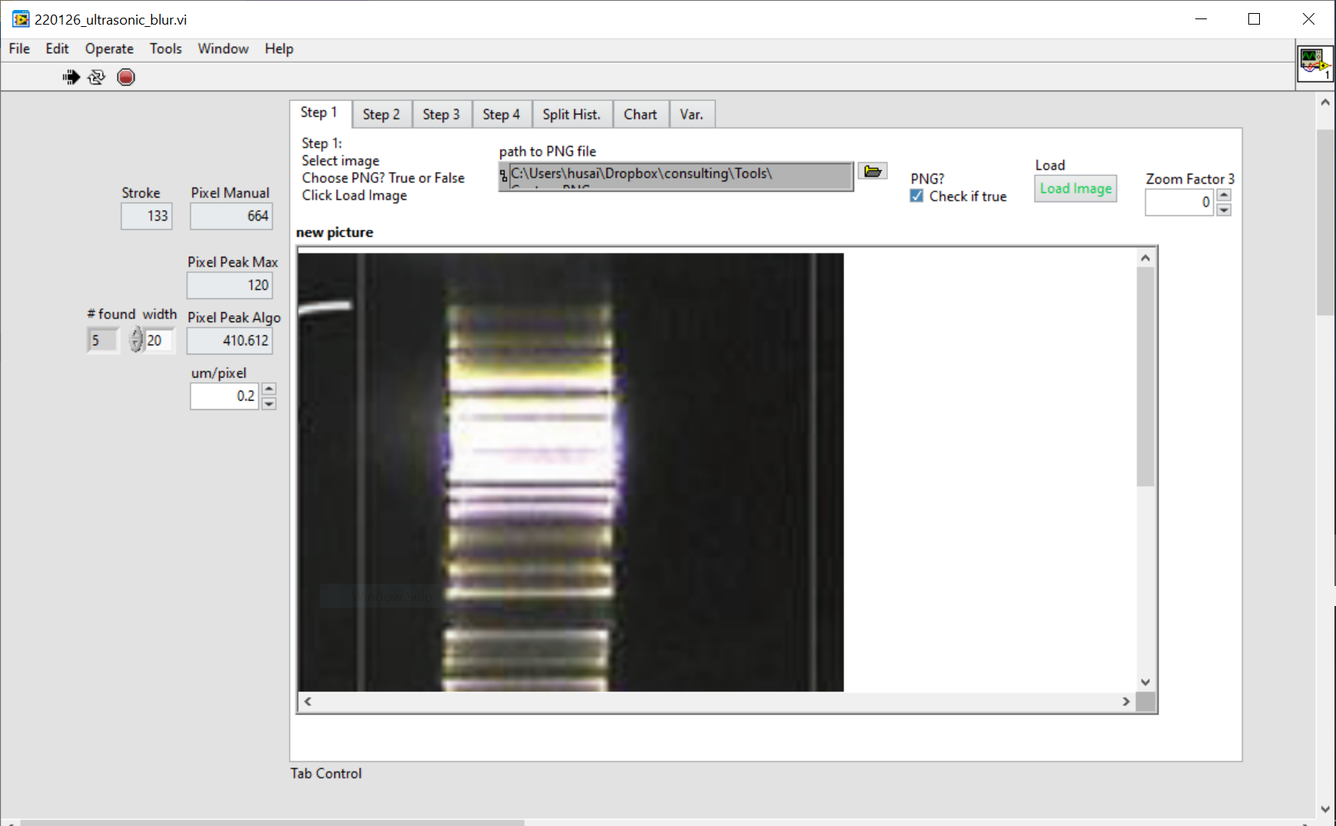
Task: Open the Window menu
Action: pos(223,48)
